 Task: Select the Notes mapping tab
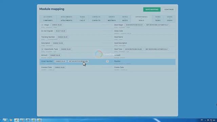click(125, 19)
